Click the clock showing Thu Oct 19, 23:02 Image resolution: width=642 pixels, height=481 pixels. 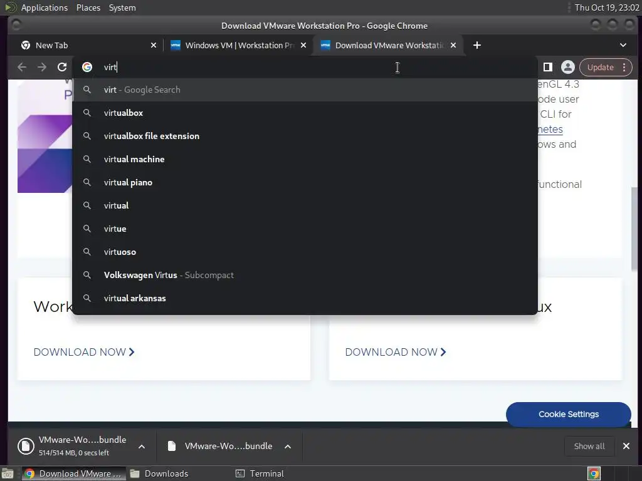607,8
